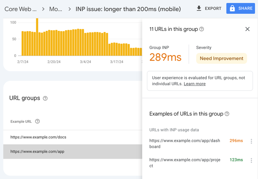Image resolution: width=258 pixels, height=179 pixels.
Task: Select the https://www.example.com/app row
Action: pos(37,152)
